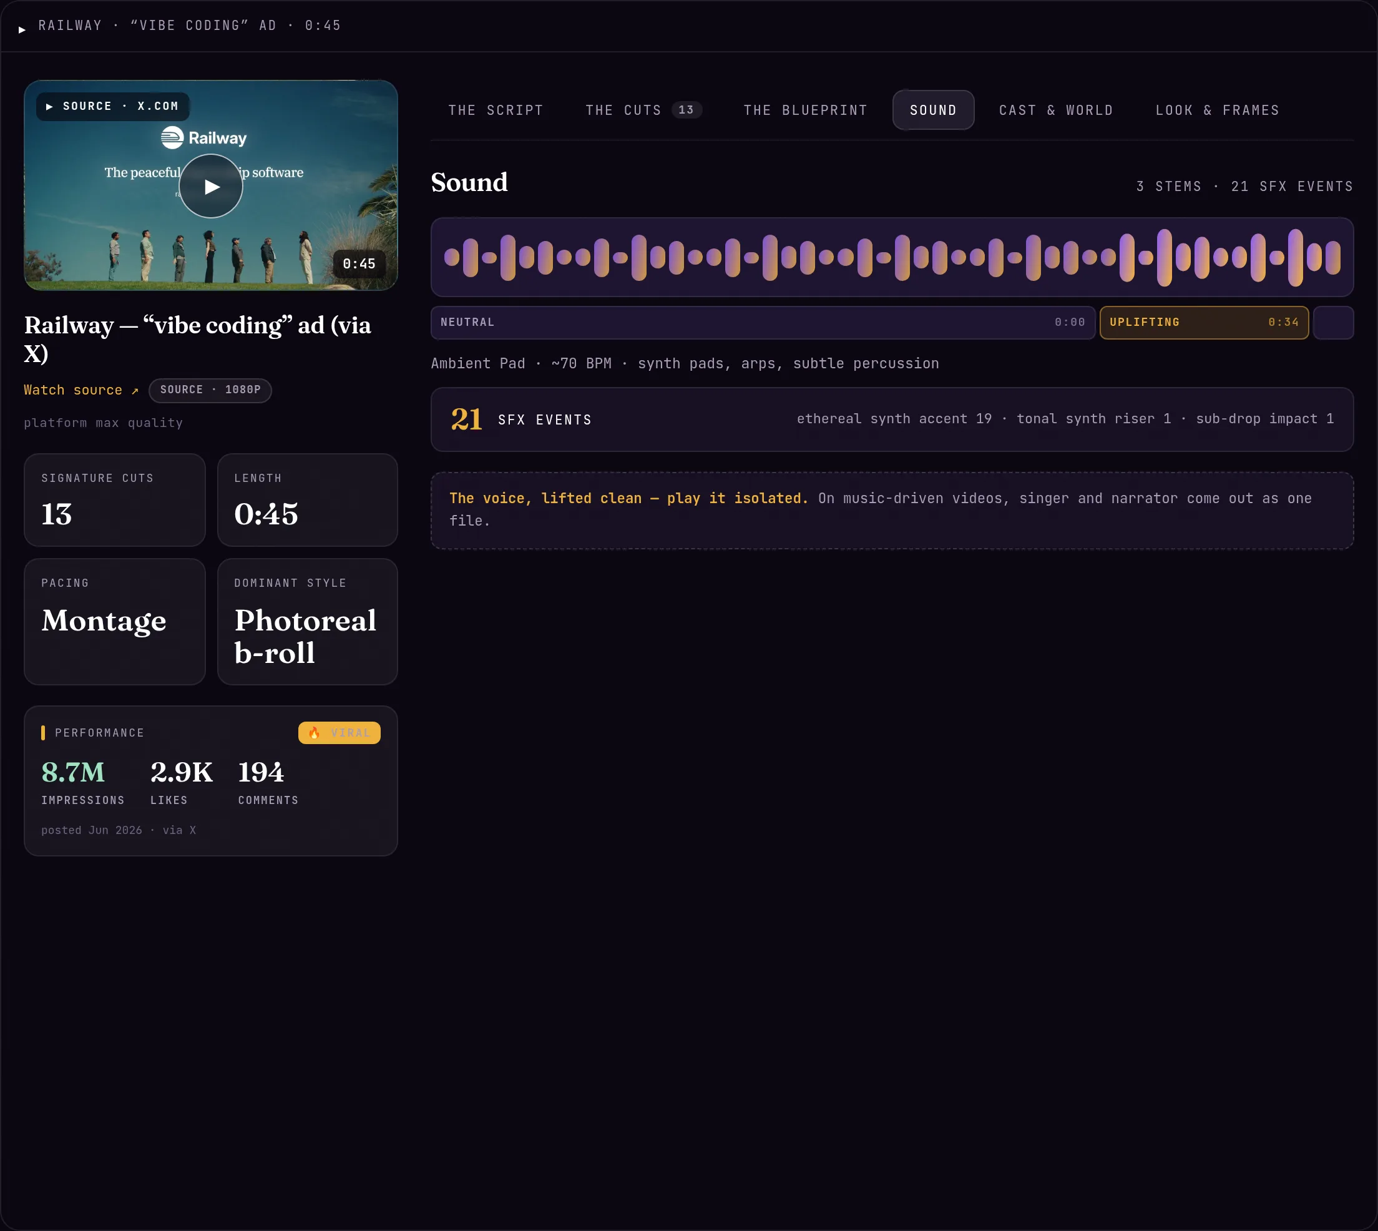Click the 13 count badge on The Cuts tab

coord(687,110)
